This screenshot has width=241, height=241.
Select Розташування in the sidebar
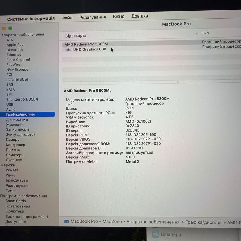[x=18, y=186]
